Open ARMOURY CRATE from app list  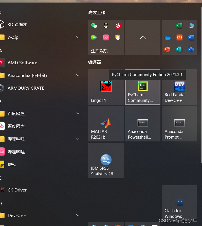40,88
